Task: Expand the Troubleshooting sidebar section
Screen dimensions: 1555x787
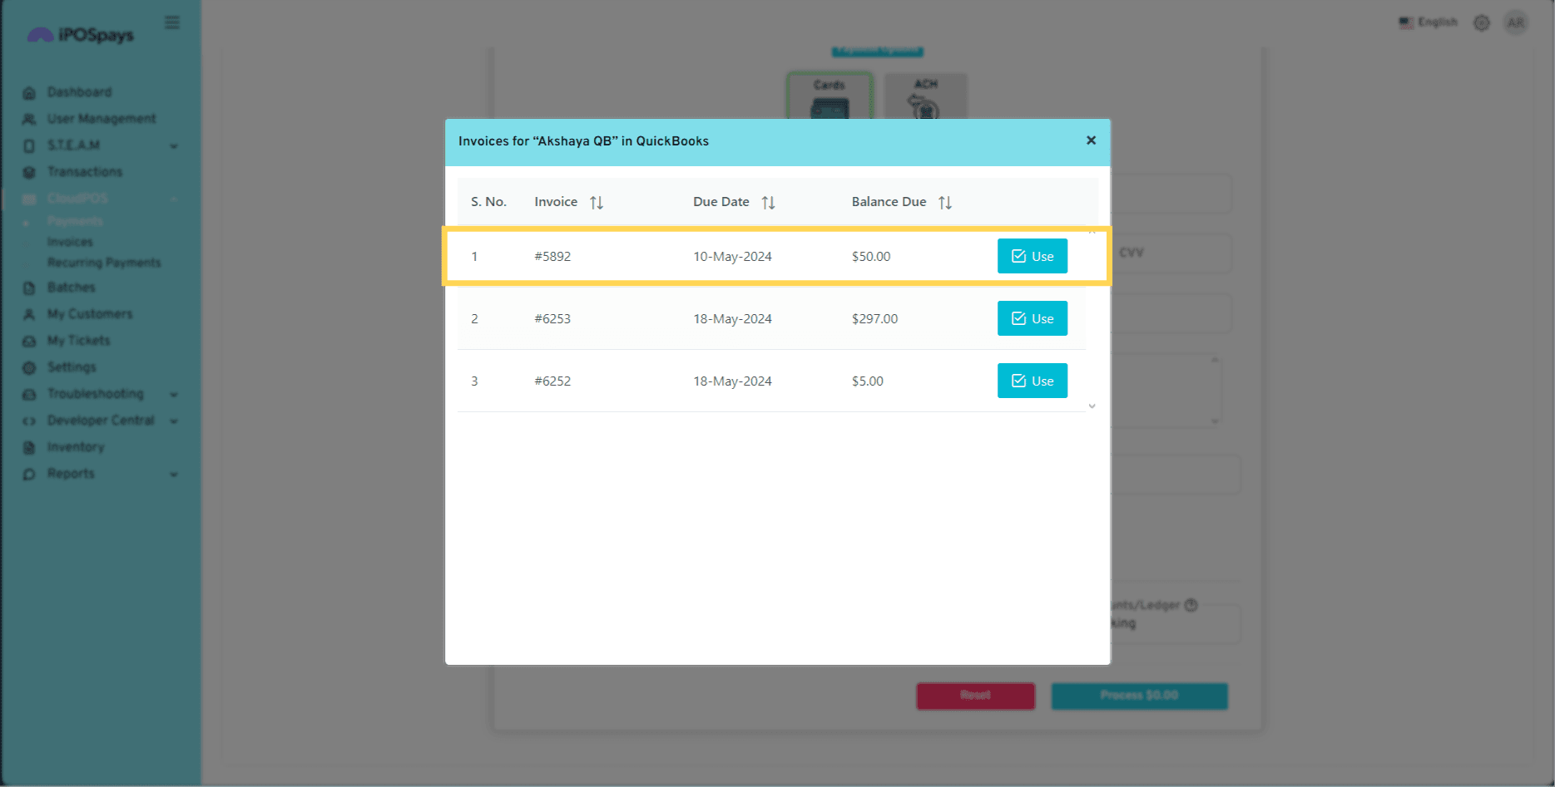Action: click(100, 394)
